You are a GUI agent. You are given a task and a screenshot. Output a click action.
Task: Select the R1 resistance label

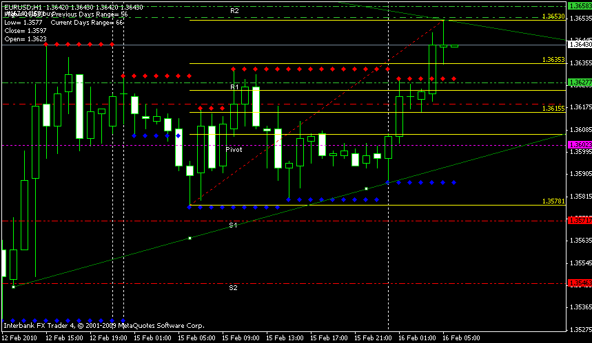(x=234, y=87)
